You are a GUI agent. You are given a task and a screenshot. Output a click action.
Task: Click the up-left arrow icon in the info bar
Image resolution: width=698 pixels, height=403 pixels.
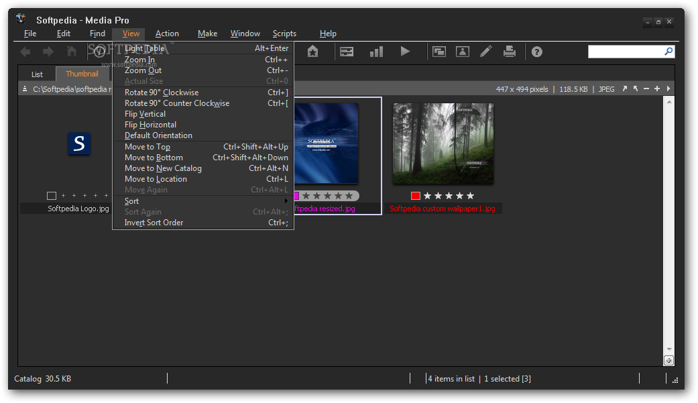pyautogui.click(x=636, y=89)
